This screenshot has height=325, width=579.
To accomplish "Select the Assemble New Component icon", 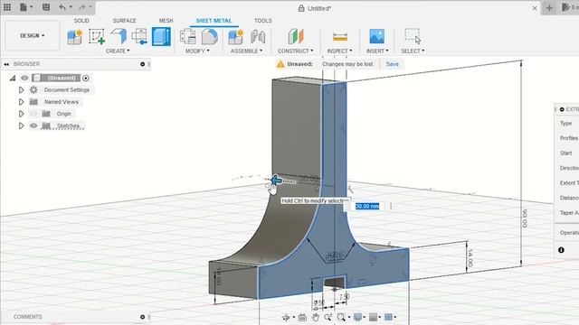I will point(235,37).
